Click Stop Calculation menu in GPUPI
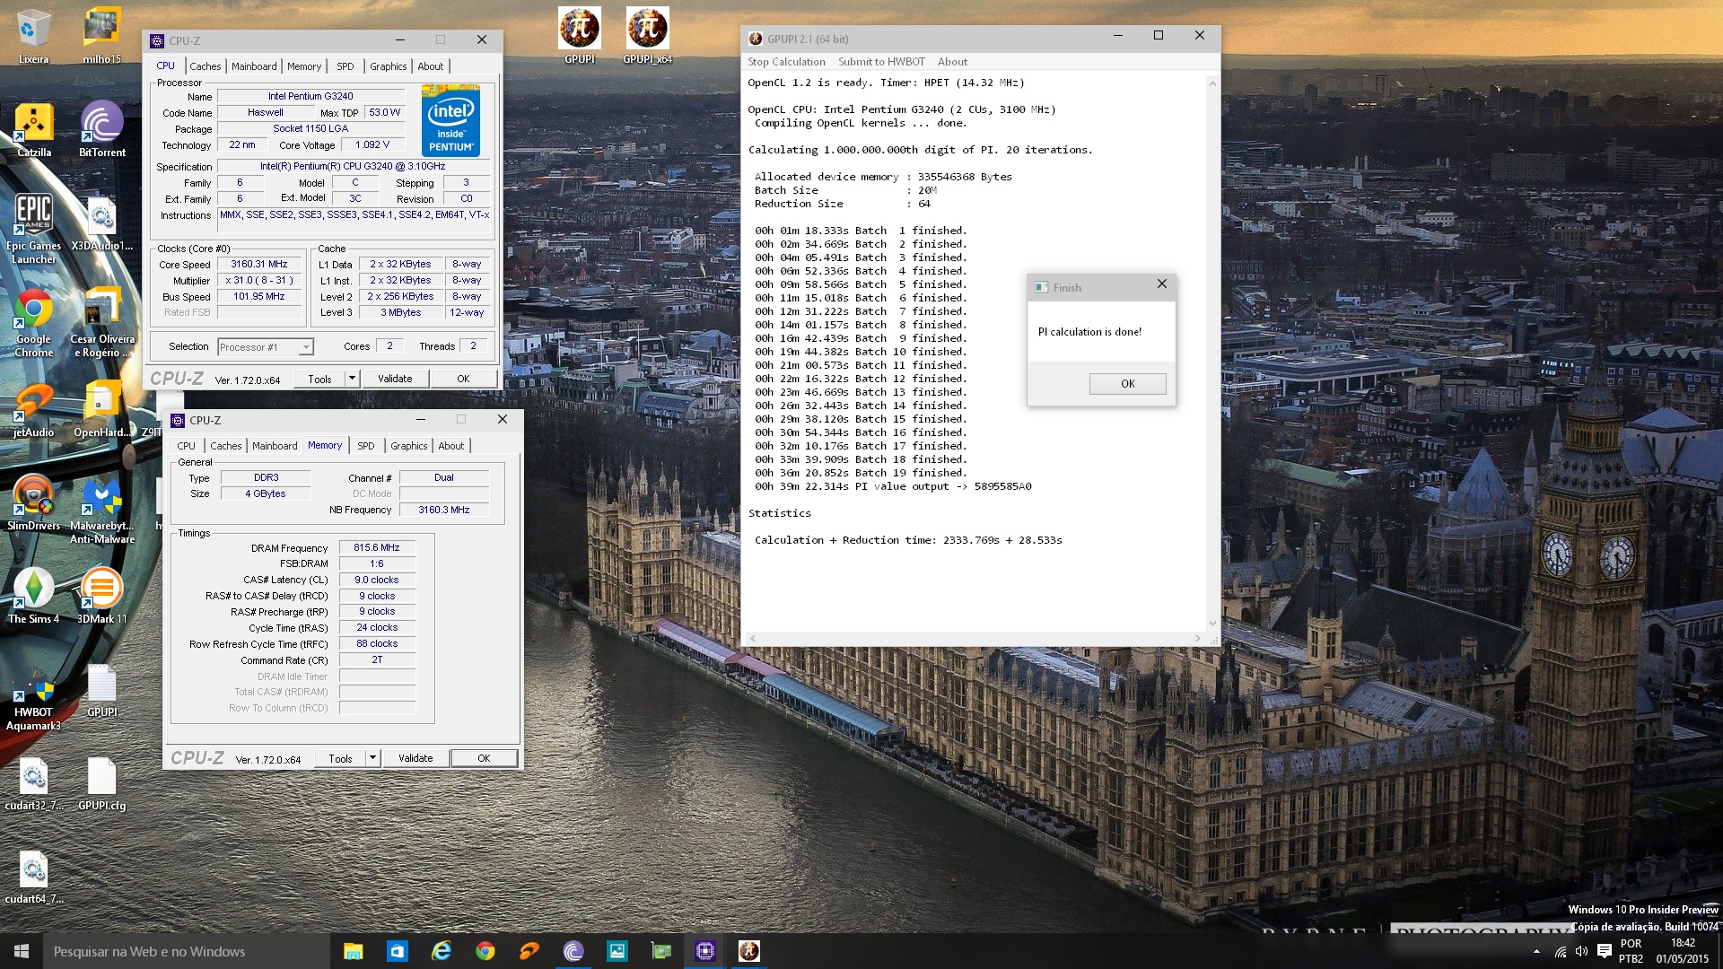 coord(786,62)
